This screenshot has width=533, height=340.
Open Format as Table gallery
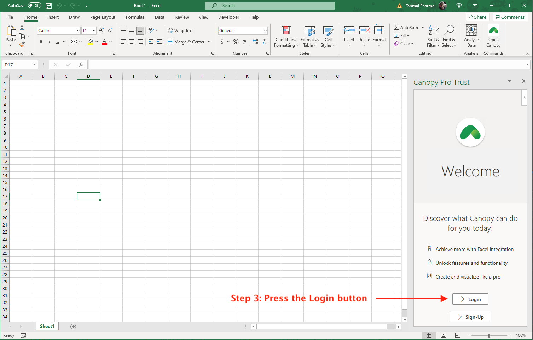pos(310,36)
